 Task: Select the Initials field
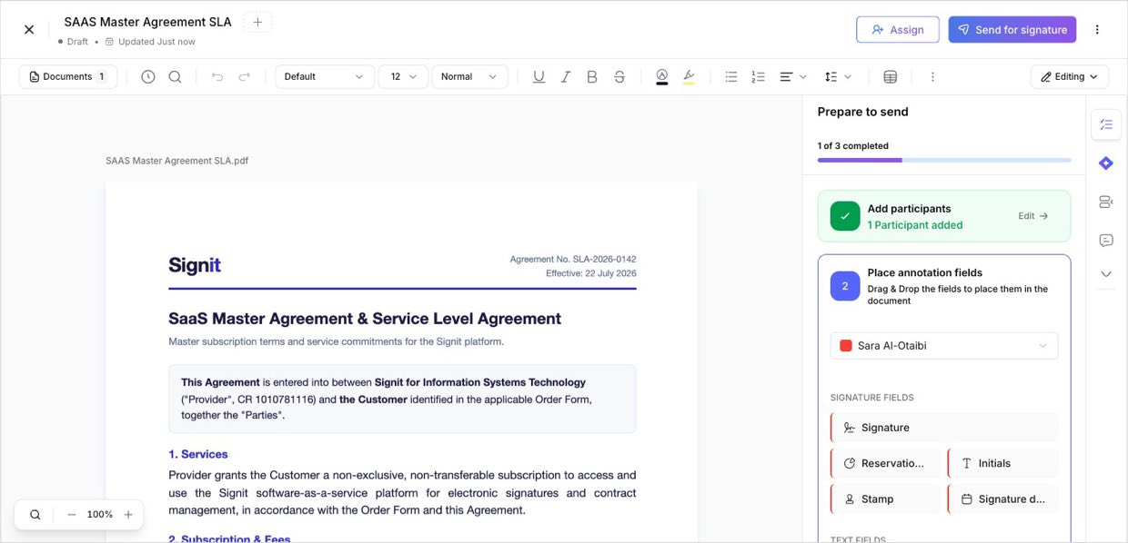(1002, 463)
